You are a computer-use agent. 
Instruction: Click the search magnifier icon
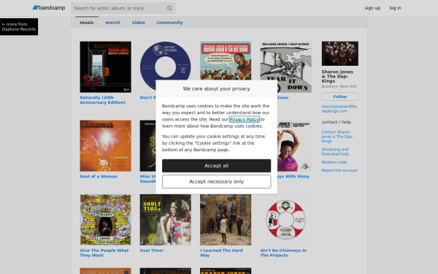(x=169, y=8)
